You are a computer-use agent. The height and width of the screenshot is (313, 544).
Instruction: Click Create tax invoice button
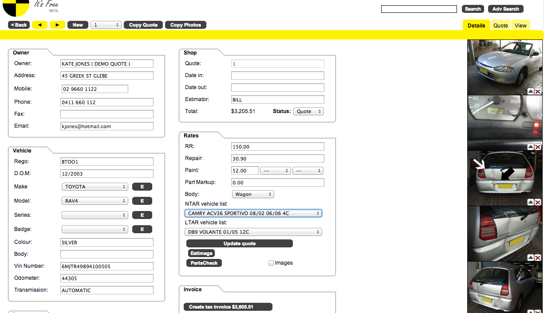228,307
